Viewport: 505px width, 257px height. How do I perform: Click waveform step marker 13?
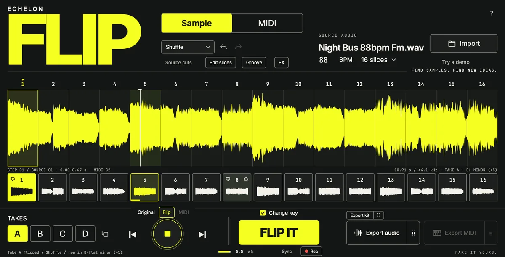pyautogui.click(x=390, y=84)
